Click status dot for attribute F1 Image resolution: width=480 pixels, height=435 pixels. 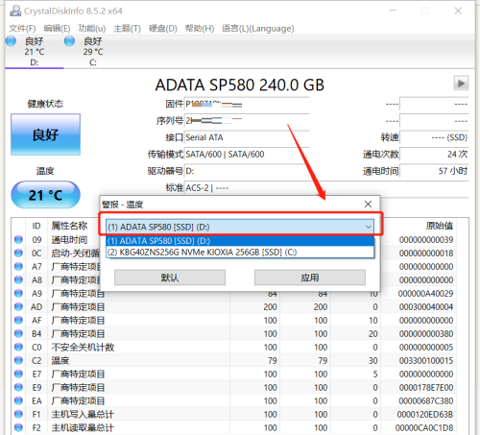pyautogui.click(x=18, y=414)
